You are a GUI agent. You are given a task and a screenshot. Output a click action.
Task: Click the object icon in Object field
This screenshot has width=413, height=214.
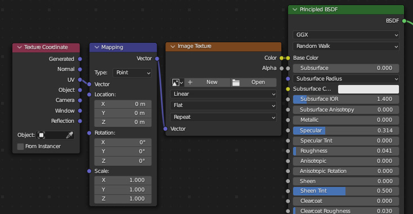click(x=41, y=135)
